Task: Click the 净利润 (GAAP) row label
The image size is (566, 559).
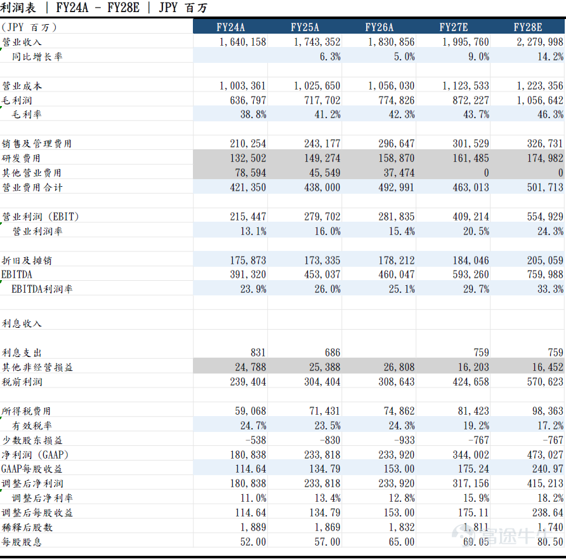Action: pyautogui.click(x=35, y=455)
